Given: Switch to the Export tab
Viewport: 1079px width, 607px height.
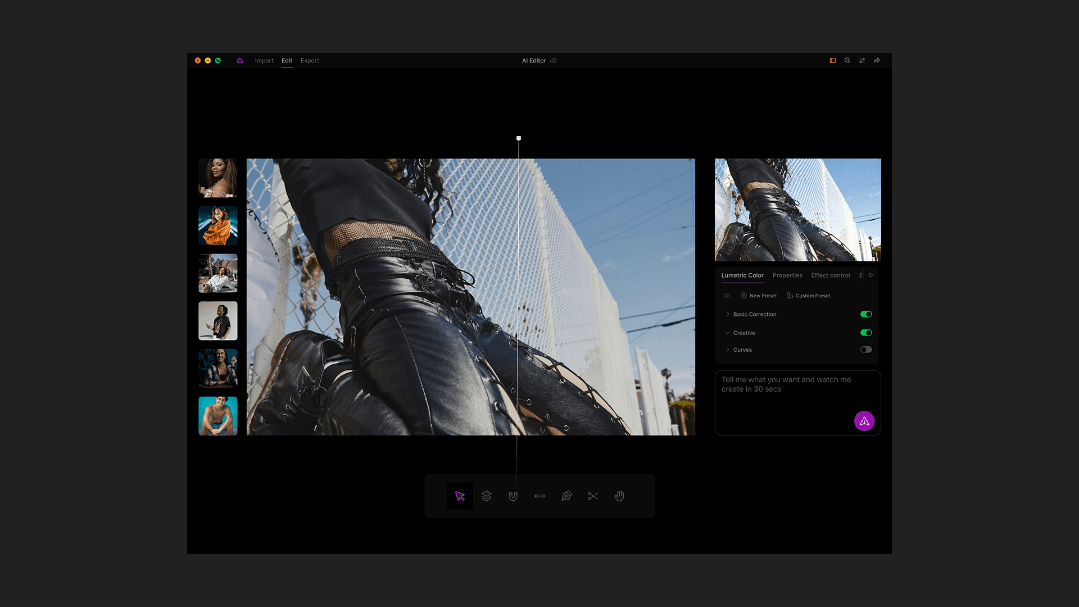Looking at the screenshot, I should 310,61.
